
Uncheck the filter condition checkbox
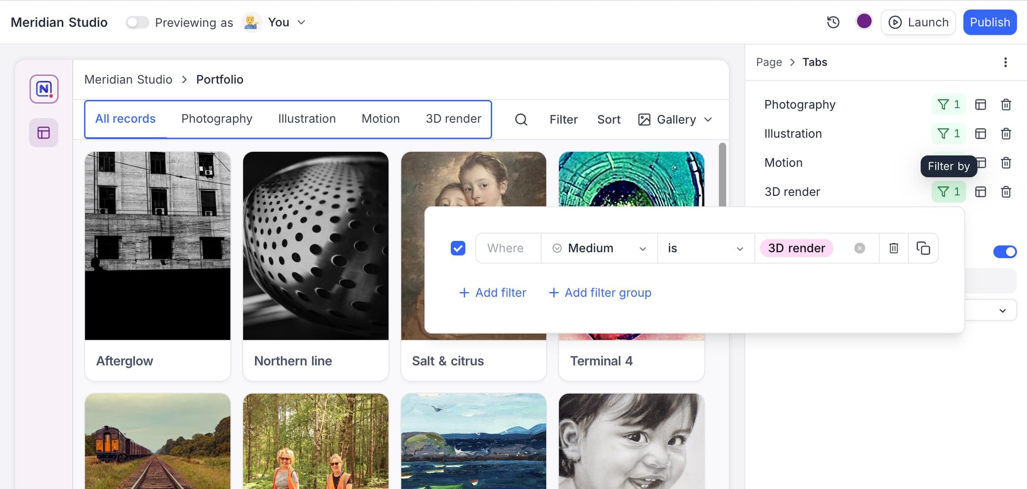pos(458,248)
